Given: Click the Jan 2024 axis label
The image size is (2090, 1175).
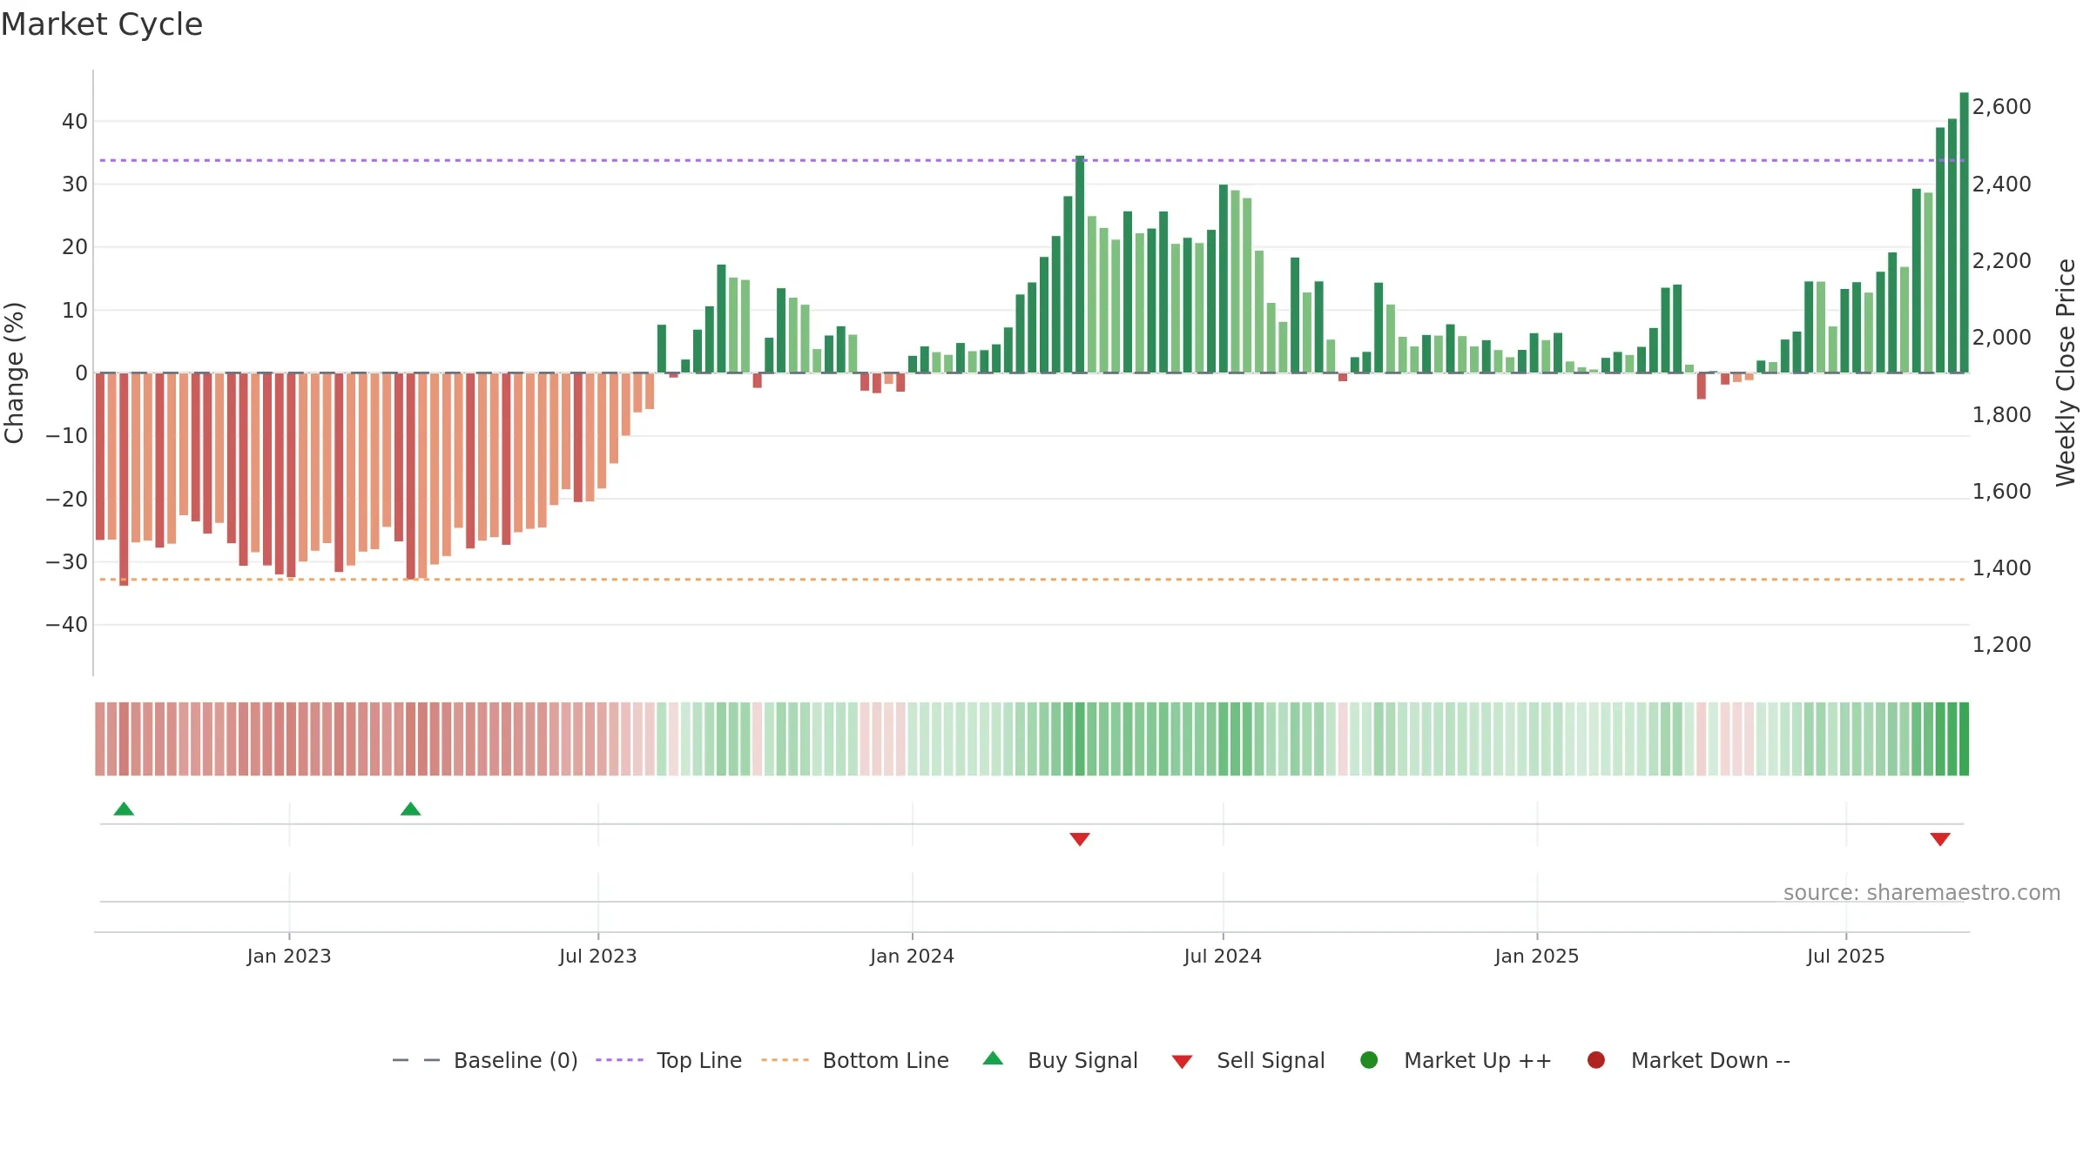Looking at the screenshot, I should [913, 957].
